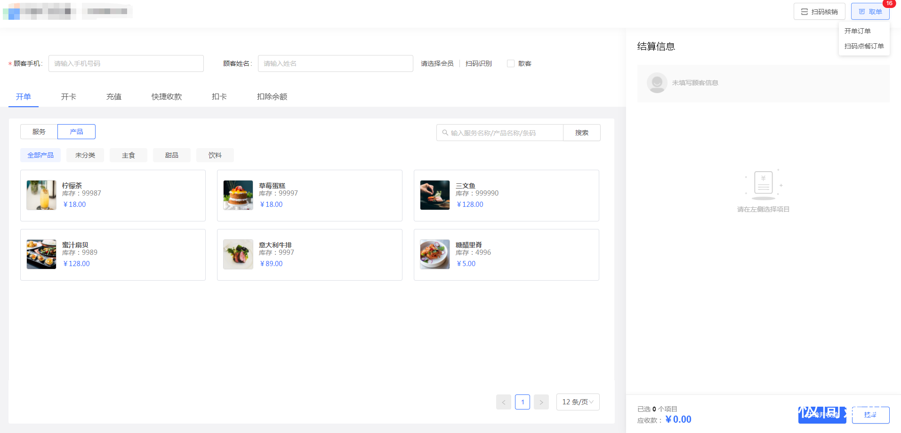Click the 蜜汁扇贝 price ¥128.00
The image size is (901, 433).
76,264
